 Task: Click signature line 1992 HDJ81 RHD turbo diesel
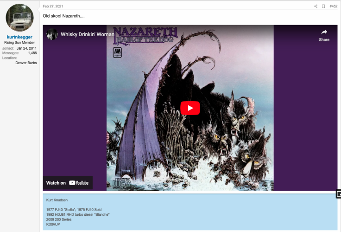pyautogui.click(x=78, y=214)
